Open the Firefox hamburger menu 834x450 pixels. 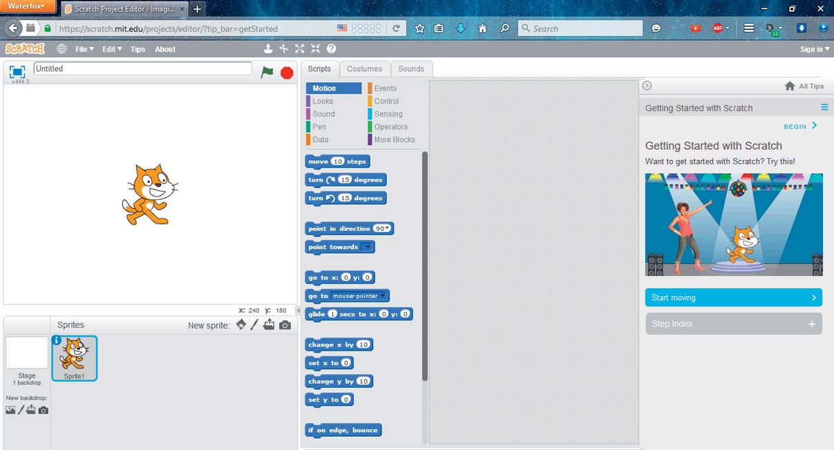[749, 28]
